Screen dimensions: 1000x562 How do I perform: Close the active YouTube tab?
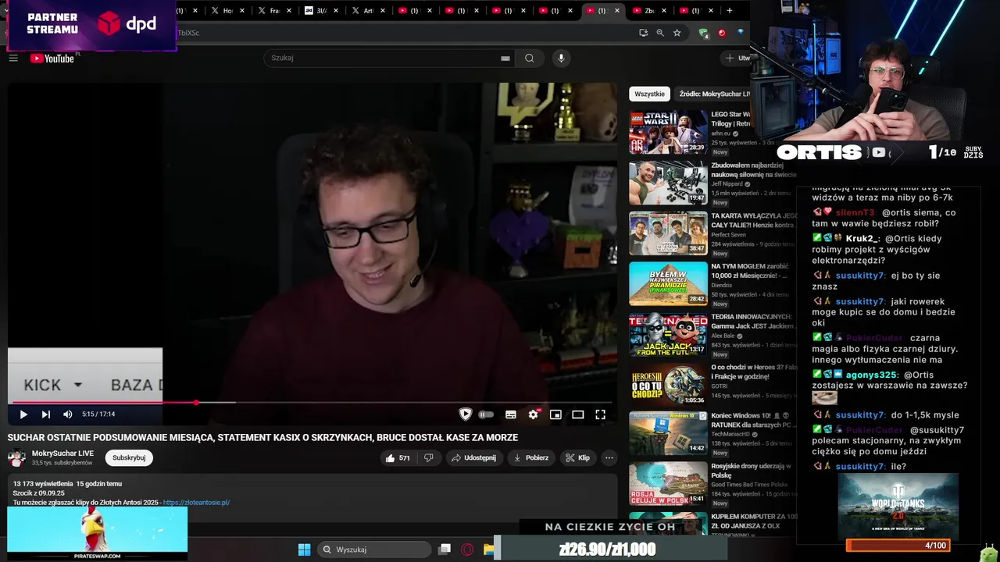tap(617, 11)
